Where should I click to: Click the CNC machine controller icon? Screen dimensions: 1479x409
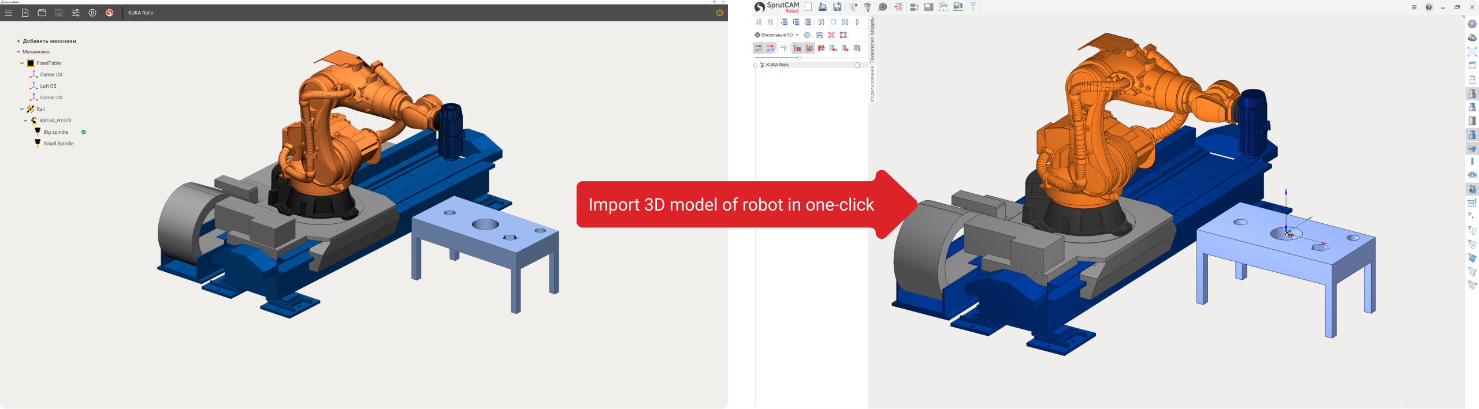pyautogui.click(x=928, y=7)
